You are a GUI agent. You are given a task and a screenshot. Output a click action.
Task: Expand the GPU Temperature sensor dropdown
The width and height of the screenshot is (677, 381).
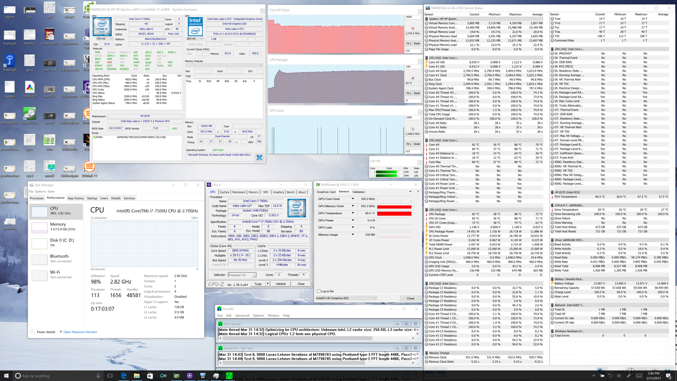tap(353, 213)
